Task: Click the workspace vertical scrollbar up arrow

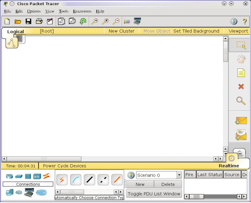Action: pyautogui.click(x=225, y=39)
